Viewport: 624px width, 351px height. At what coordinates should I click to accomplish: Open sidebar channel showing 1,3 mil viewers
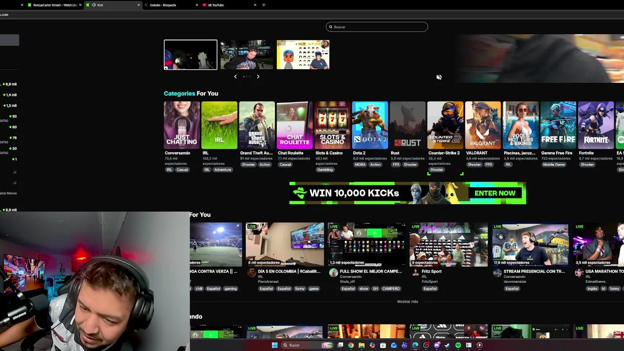(9, 106)
